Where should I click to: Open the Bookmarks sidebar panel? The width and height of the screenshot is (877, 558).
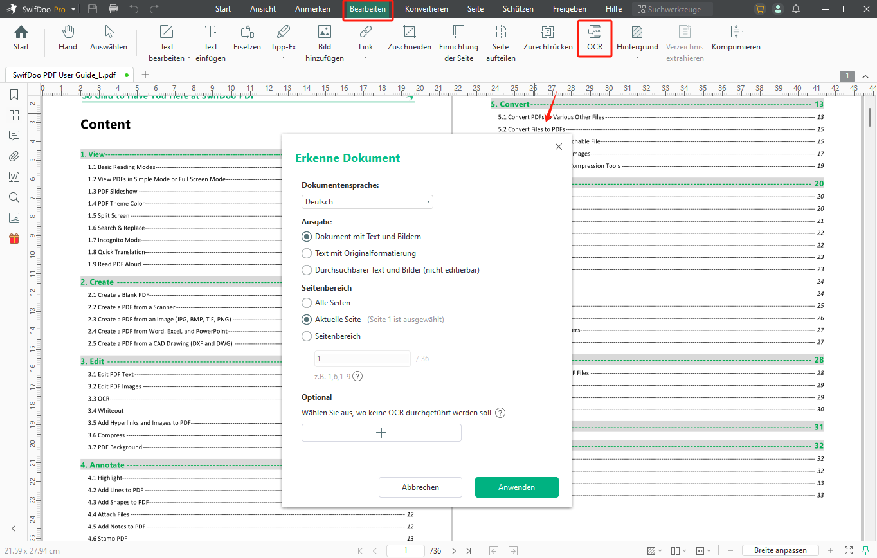(14, 95)
